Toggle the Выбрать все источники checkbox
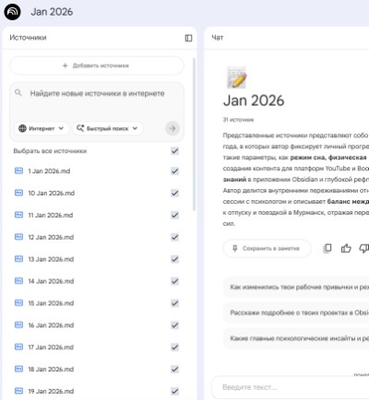The height and width of the screenshot is (400, 369). 174,151
